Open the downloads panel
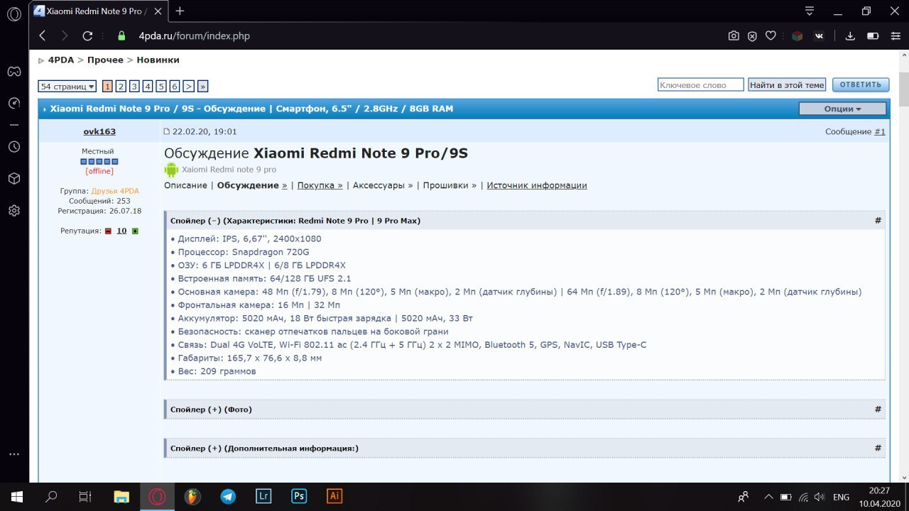Viewport: 909px width, 511px height. pos(850,35)
